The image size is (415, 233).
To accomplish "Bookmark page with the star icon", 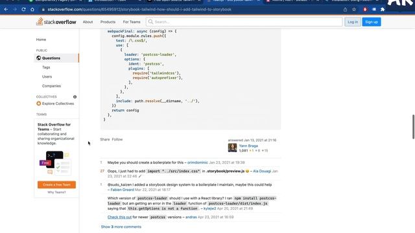I will 354,10.
